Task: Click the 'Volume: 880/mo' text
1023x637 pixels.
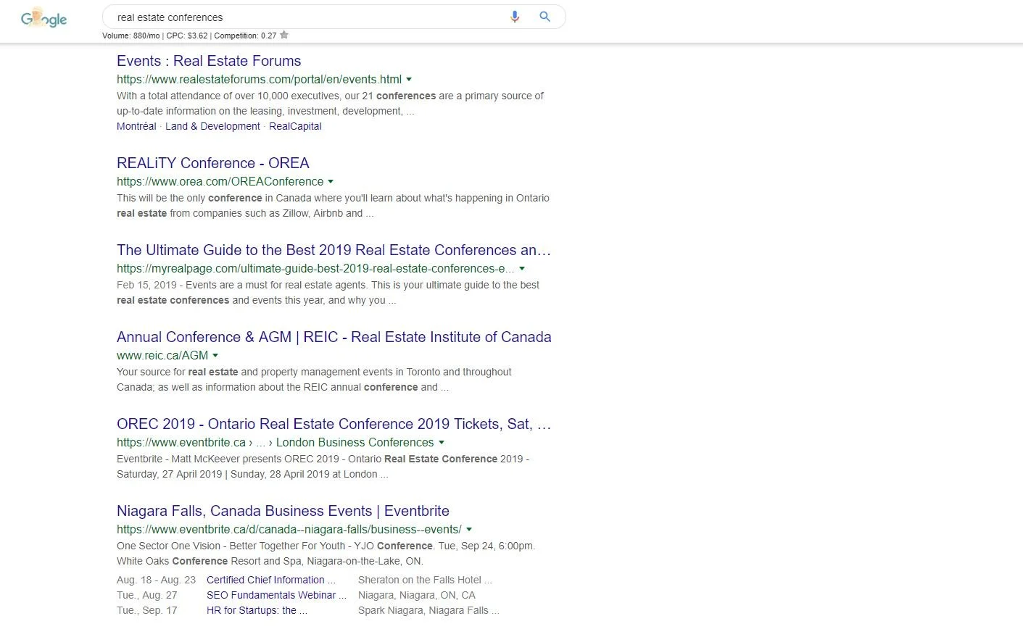Action: pyautogui.click(x=131, y=36)
